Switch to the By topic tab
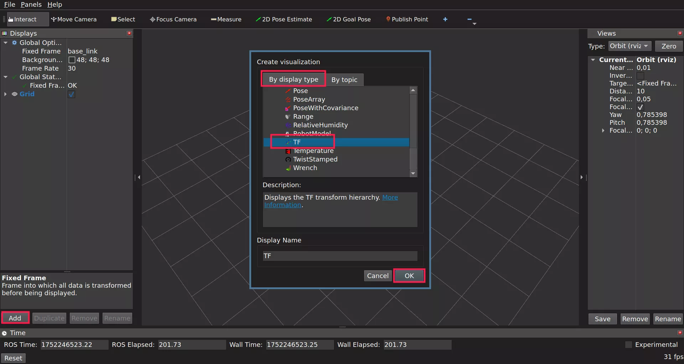684x364 pixels. [344, 80]
